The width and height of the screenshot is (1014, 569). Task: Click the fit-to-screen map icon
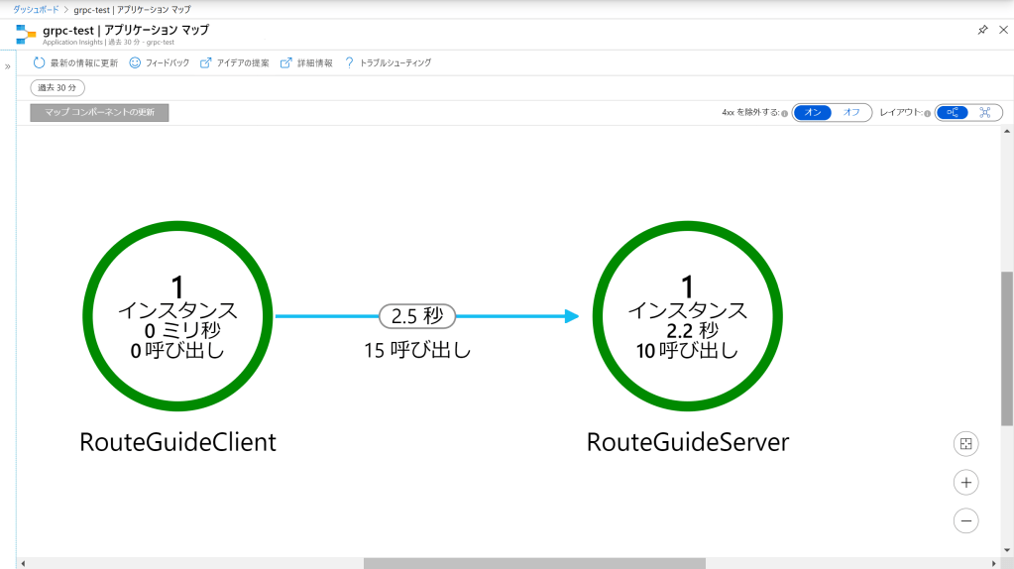coord(965,444)
